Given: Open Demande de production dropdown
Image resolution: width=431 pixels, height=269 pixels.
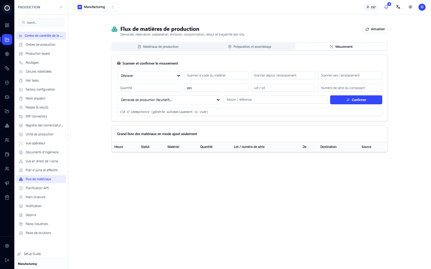Looking at the screenshot, I should tap(169, 100).
